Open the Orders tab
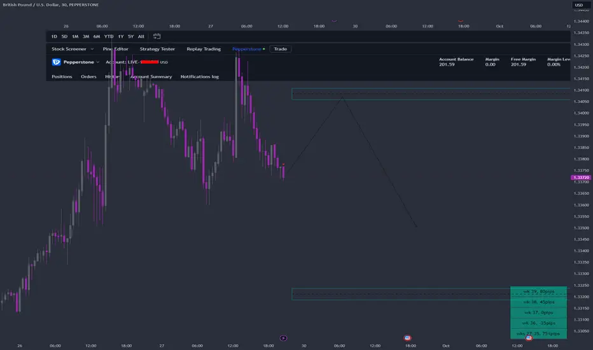The width and height of the screenshot is (593, 350). tap(88, 76)
